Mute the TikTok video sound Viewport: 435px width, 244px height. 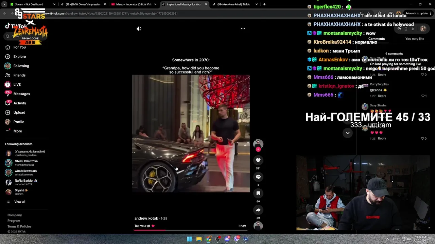[x=139, y=29]
